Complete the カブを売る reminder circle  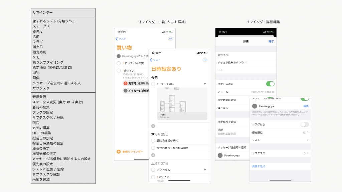153,170
